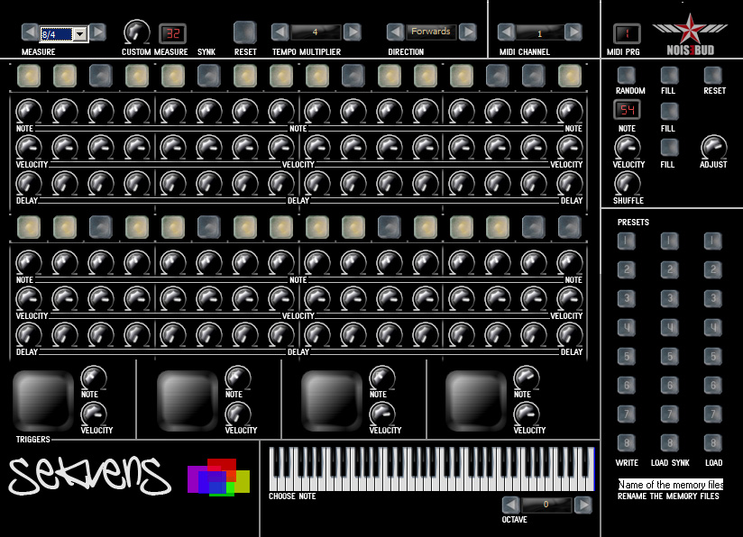743x537 pixels.
Task: Toggle the eleventh step button in the second sequencer row
Action: pos(389,227)
